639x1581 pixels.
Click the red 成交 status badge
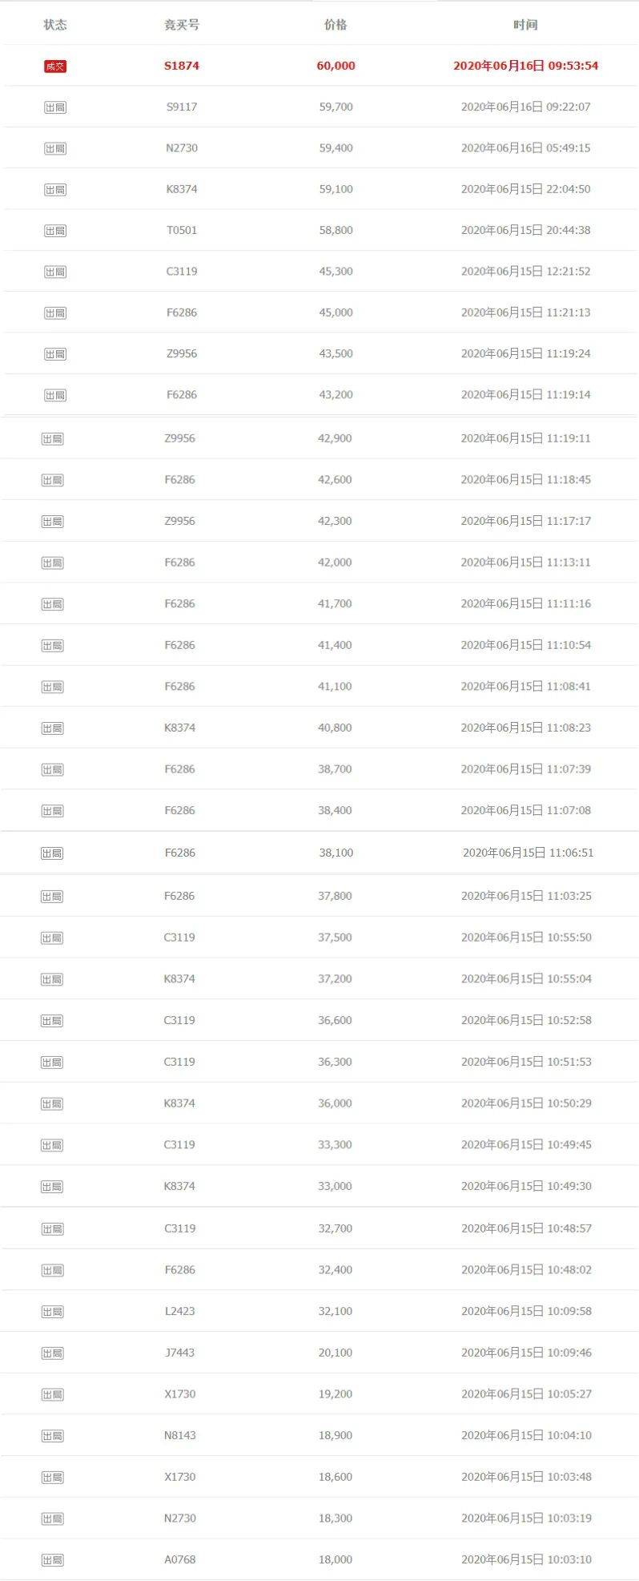[x=55, y=66]
